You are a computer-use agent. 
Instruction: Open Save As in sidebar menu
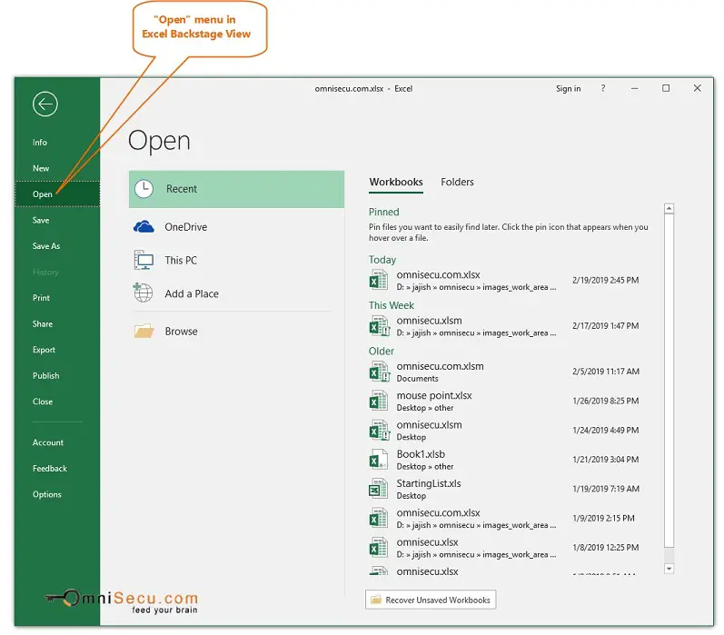[46, 246]
